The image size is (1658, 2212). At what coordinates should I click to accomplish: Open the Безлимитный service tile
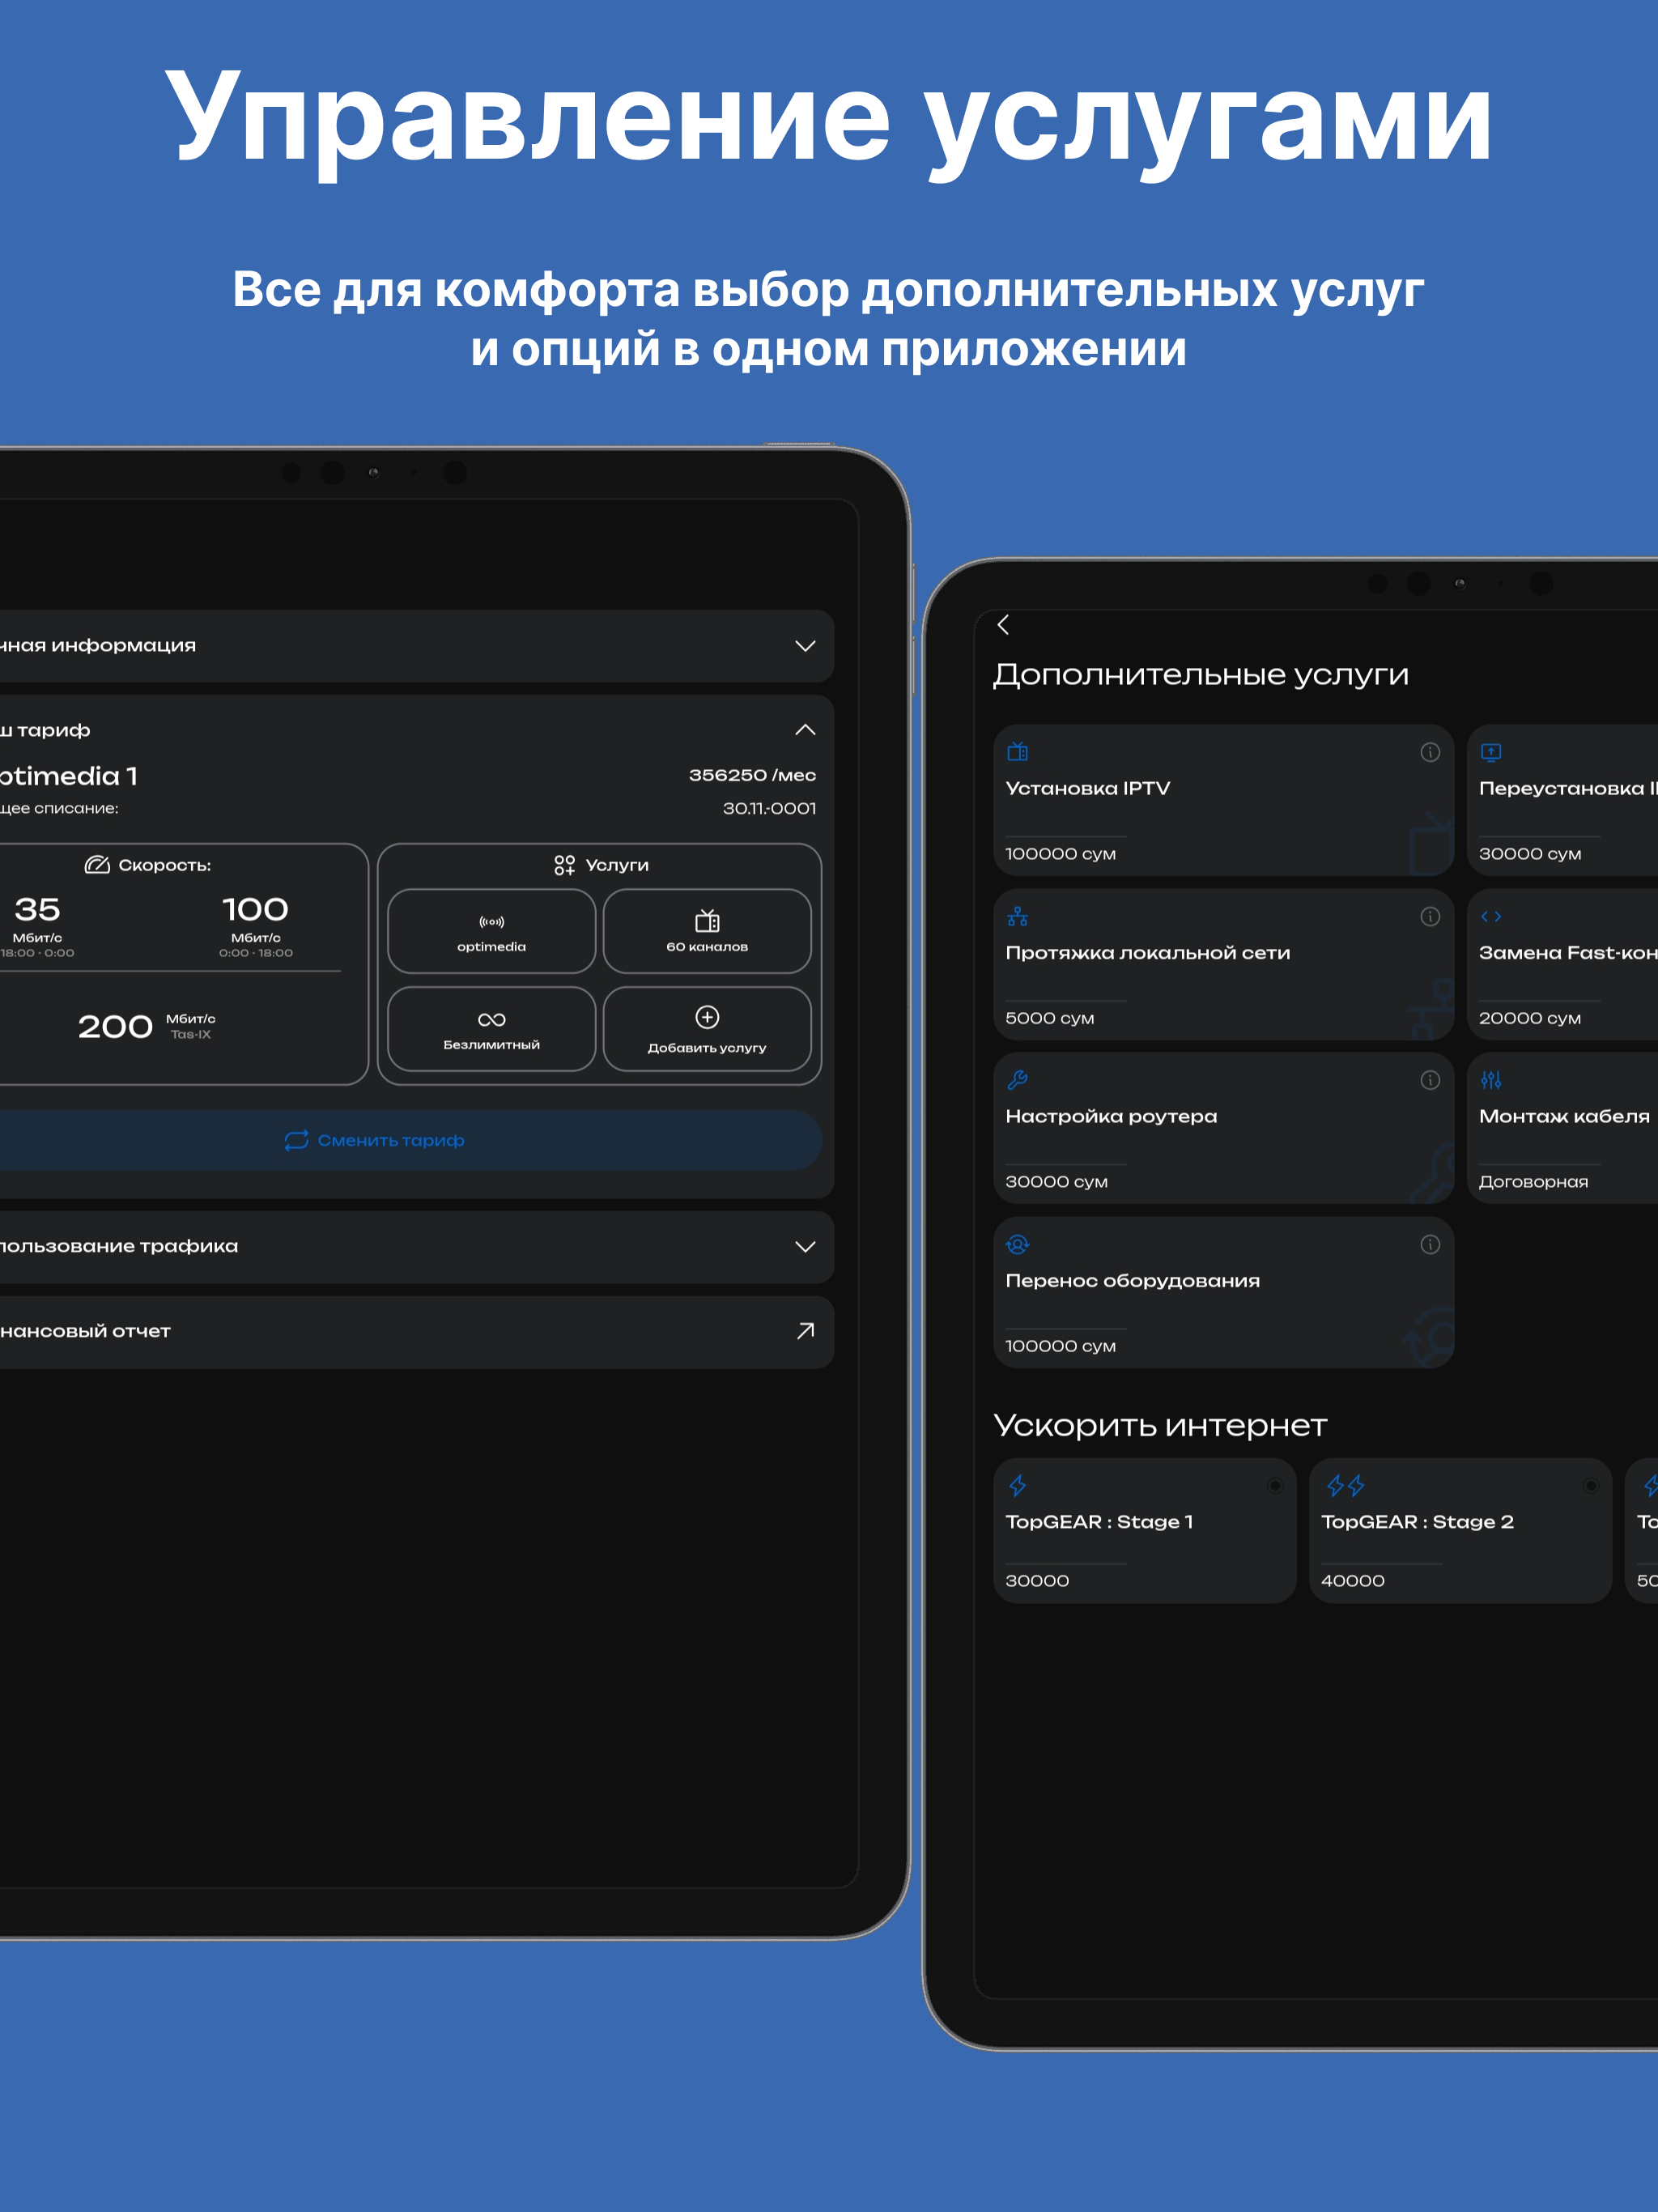(491, 1029)
